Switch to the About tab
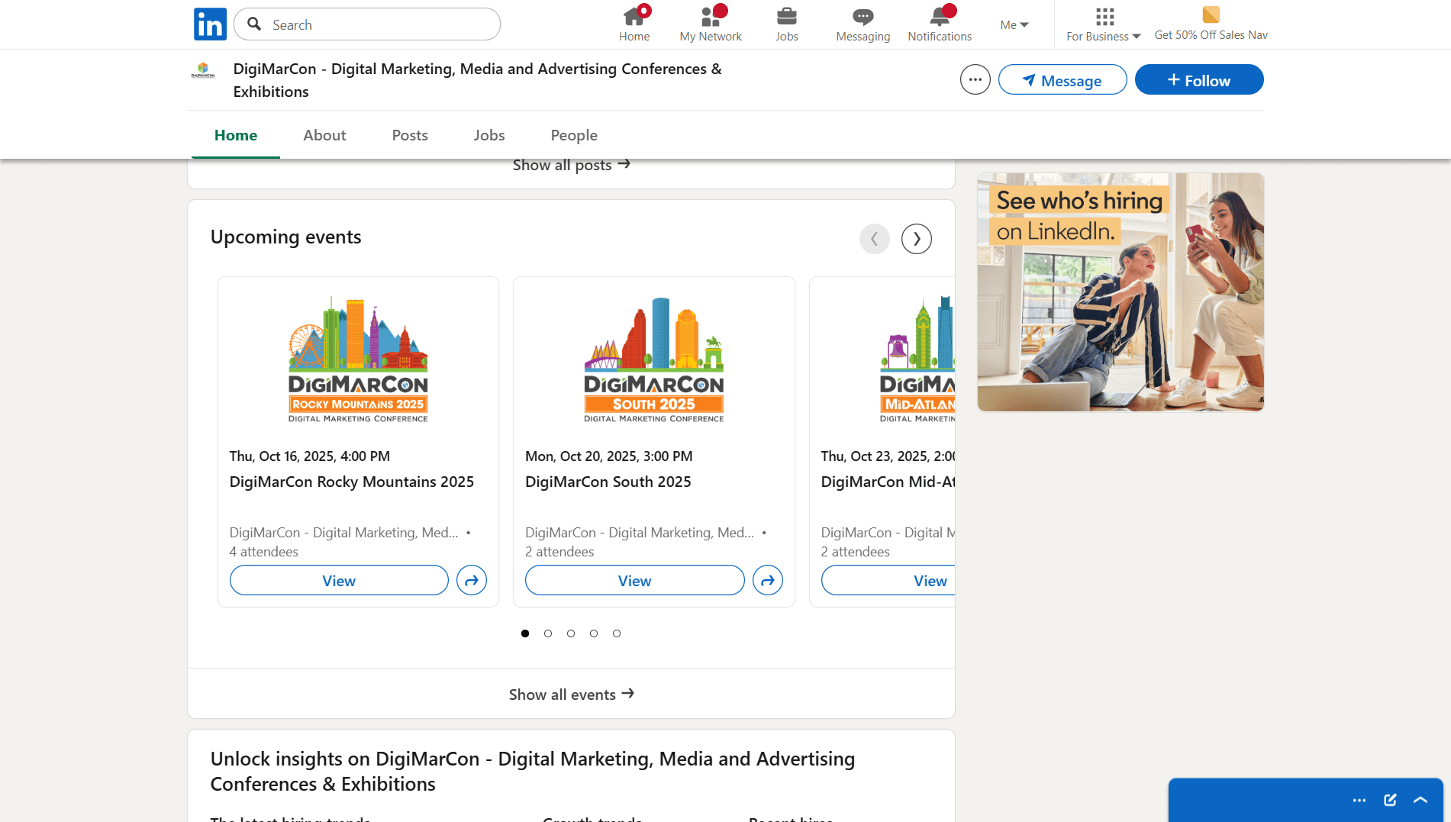 (x=324, y=135)
